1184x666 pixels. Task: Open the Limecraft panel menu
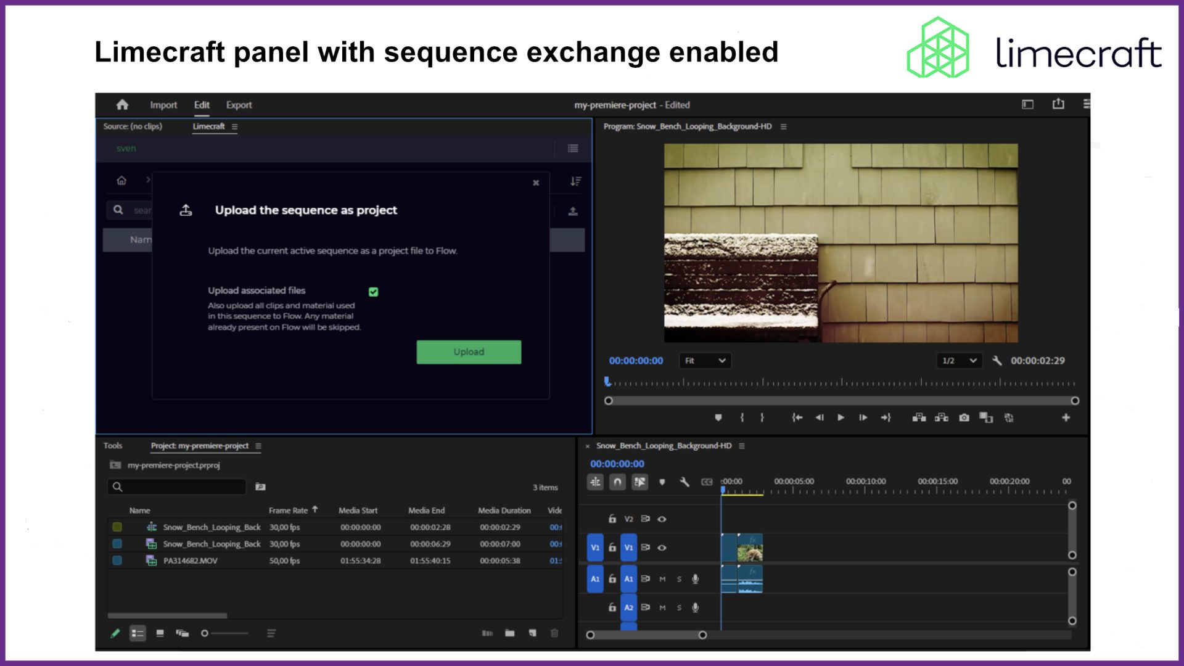[234, 126]
